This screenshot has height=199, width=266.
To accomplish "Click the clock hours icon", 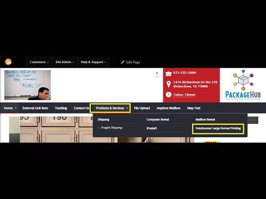I will [168, 95].
